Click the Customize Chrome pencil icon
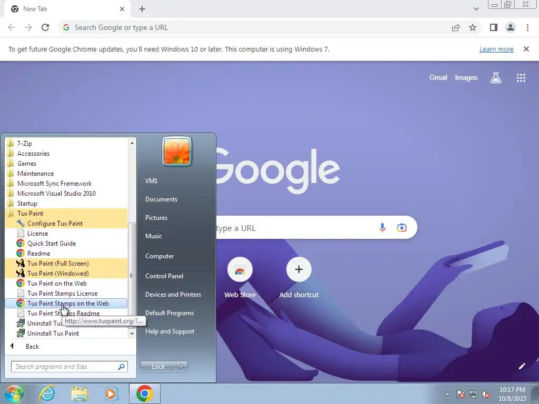The height and width of the screenshot is (404, 539). tap(522, 366)
